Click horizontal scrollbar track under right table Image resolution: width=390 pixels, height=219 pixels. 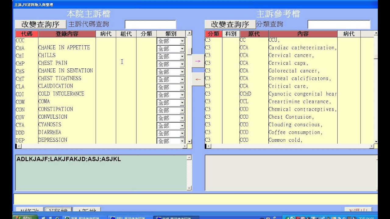click(x=289, y=146)
